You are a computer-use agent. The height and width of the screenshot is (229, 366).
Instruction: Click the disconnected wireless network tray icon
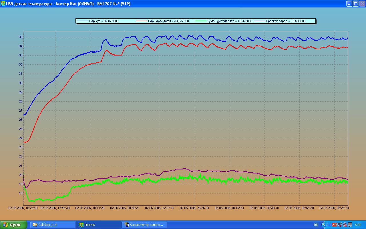click(x=339, y=225)
